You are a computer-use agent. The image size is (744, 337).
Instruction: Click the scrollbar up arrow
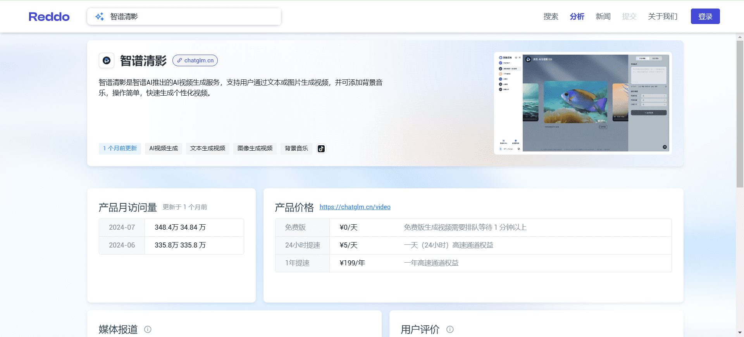point(740,37)
